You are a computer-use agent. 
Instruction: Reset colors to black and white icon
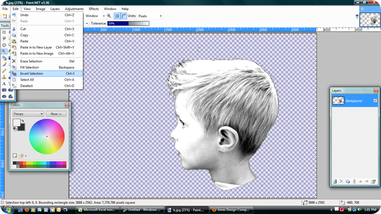(15, 128)
